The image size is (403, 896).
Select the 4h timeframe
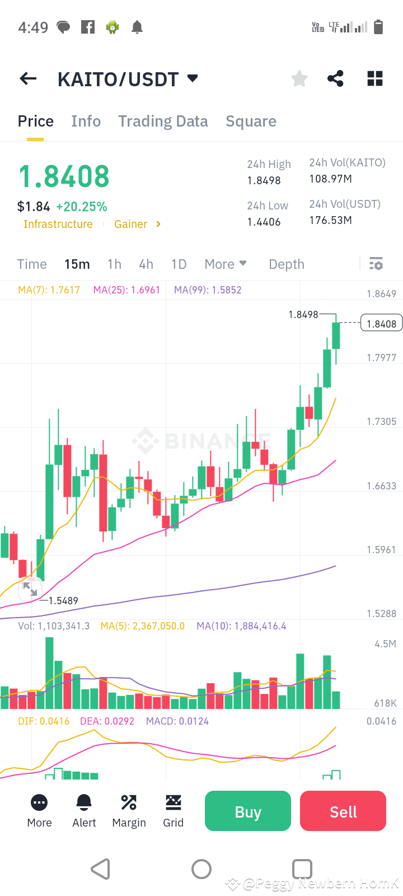click(146, 264)
